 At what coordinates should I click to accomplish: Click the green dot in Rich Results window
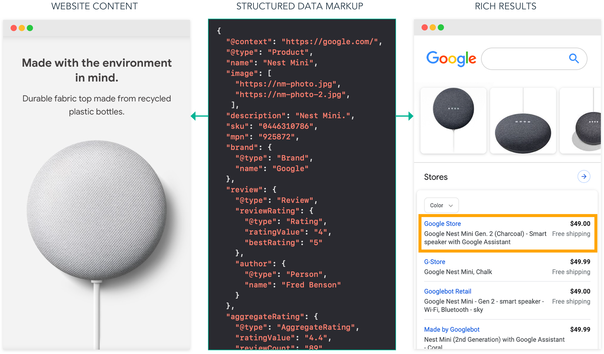(x=441, y=27)
